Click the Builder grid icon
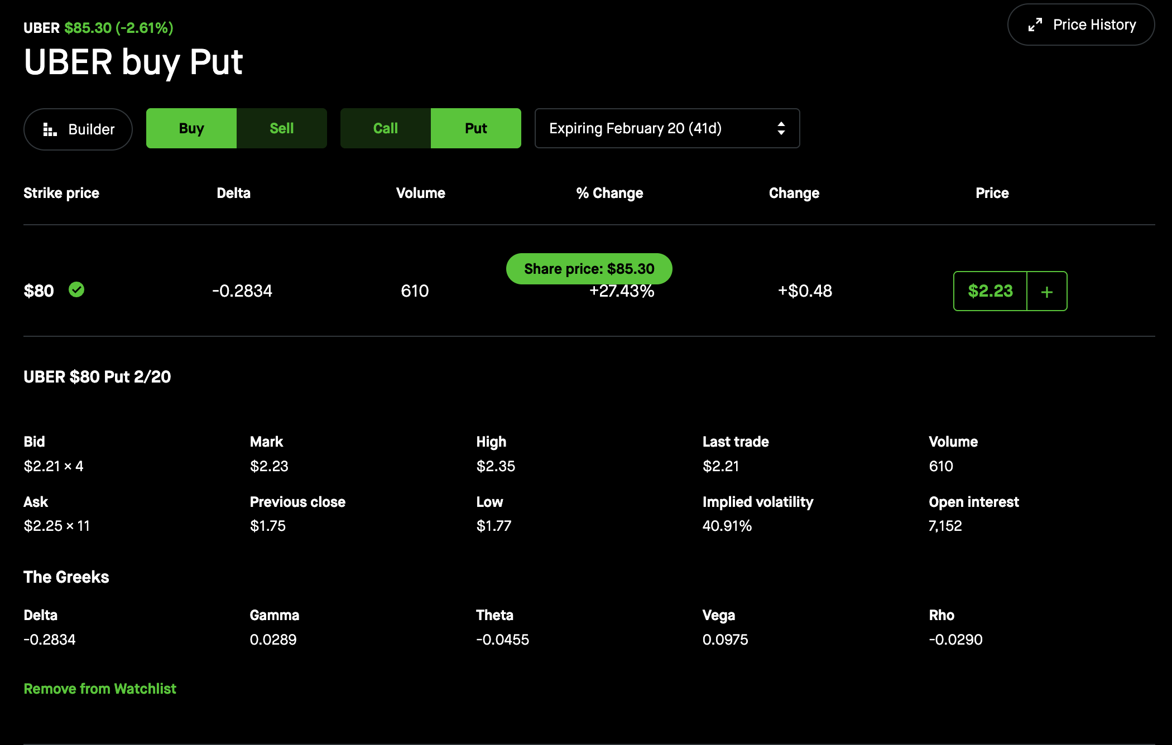 tap(50, 129)
